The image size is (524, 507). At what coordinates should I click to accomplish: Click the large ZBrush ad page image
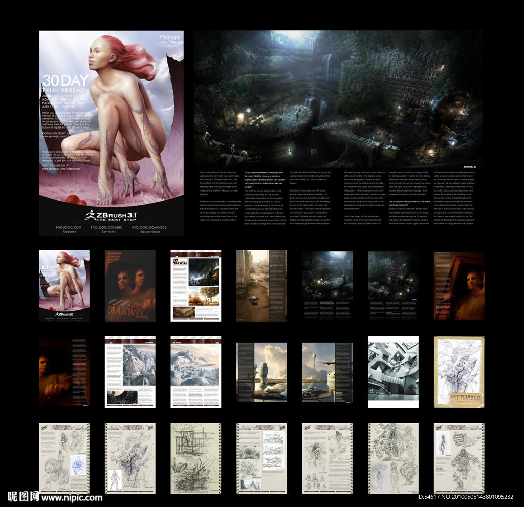[111, 133]
